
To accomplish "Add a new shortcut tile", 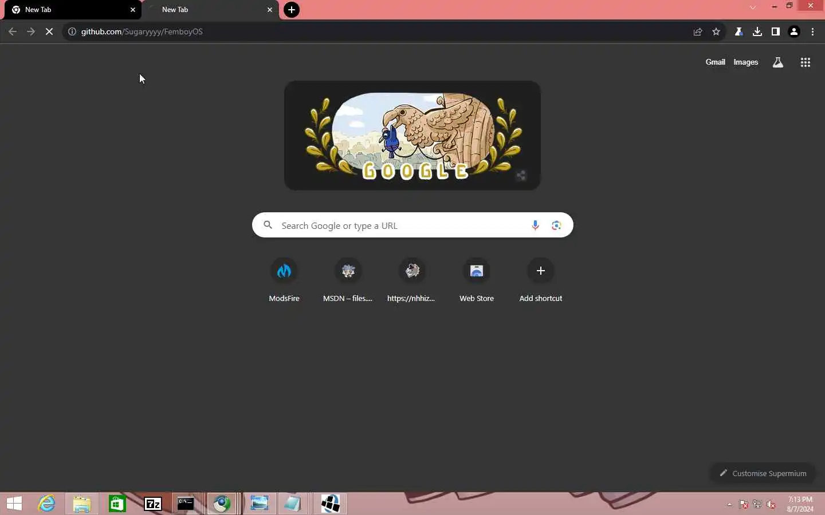I will [541, 280].
